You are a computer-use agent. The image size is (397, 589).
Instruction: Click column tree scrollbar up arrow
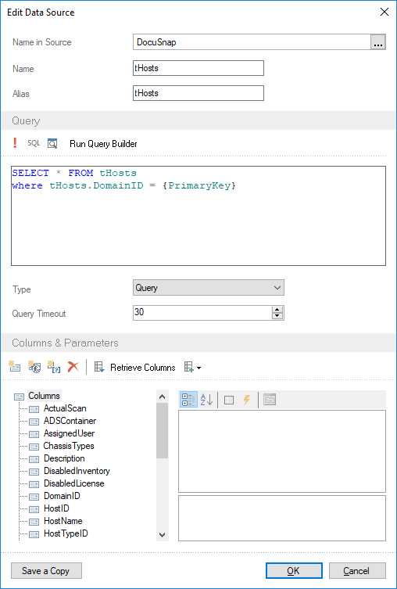[x=162, y=397]
